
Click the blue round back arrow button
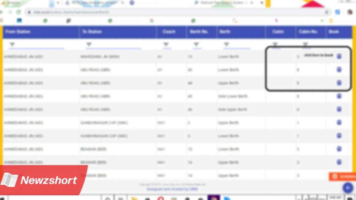coord(348,188)
